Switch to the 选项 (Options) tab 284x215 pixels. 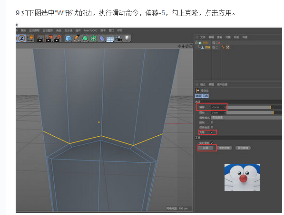pyautogui.click(x=198, y=96)
